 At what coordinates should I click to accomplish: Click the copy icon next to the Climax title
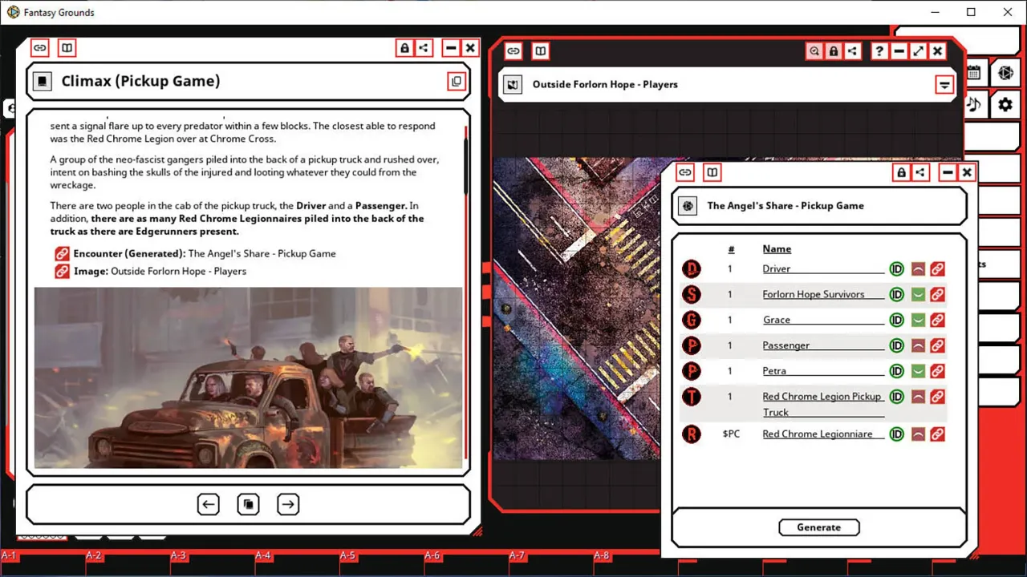pyautogui.click(x=457, y=81)
